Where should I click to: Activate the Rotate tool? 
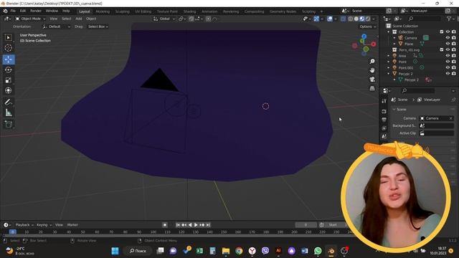click(x=8, y=70)
